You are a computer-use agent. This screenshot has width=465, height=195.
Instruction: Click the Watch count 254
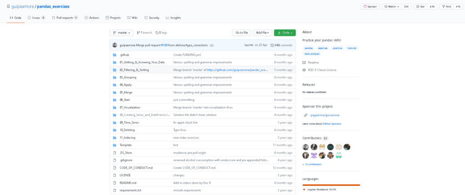coord(406,6)
